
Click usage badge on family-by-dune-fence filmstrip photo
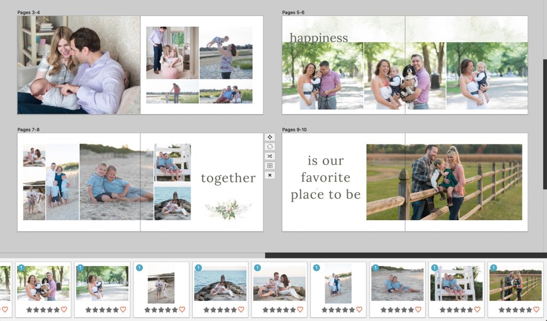pyautogui.click(x=316, y=268)
